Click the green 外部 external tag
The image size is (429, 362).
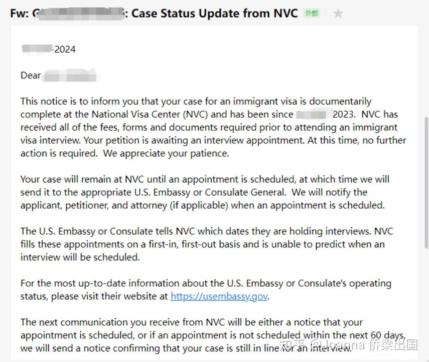[312, 14]
